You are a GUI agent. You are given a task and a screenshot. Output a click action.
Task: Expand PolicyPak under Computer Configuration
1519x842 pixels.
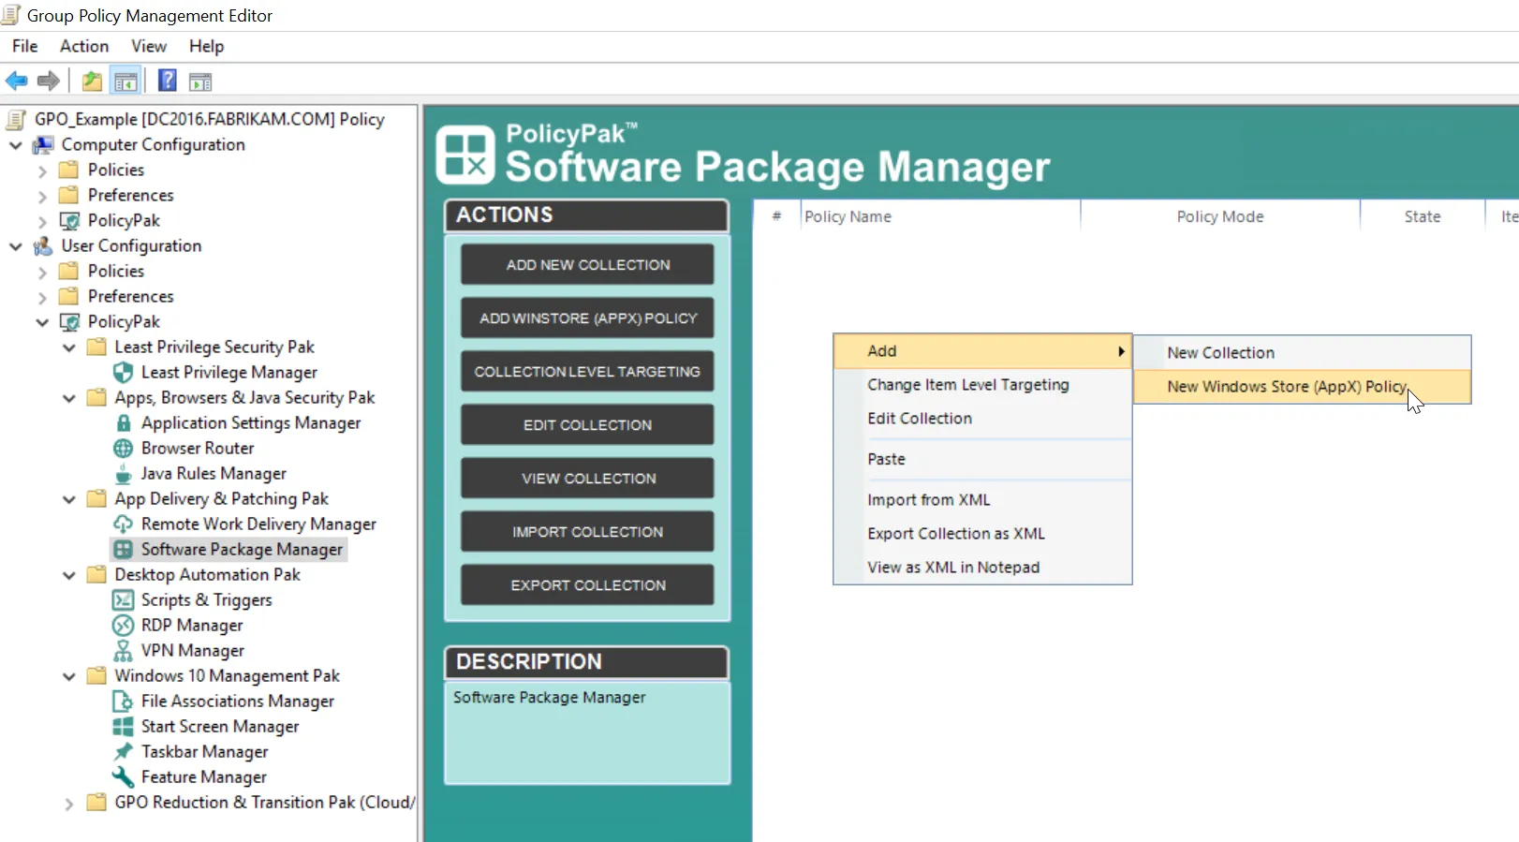pos(42,222)
